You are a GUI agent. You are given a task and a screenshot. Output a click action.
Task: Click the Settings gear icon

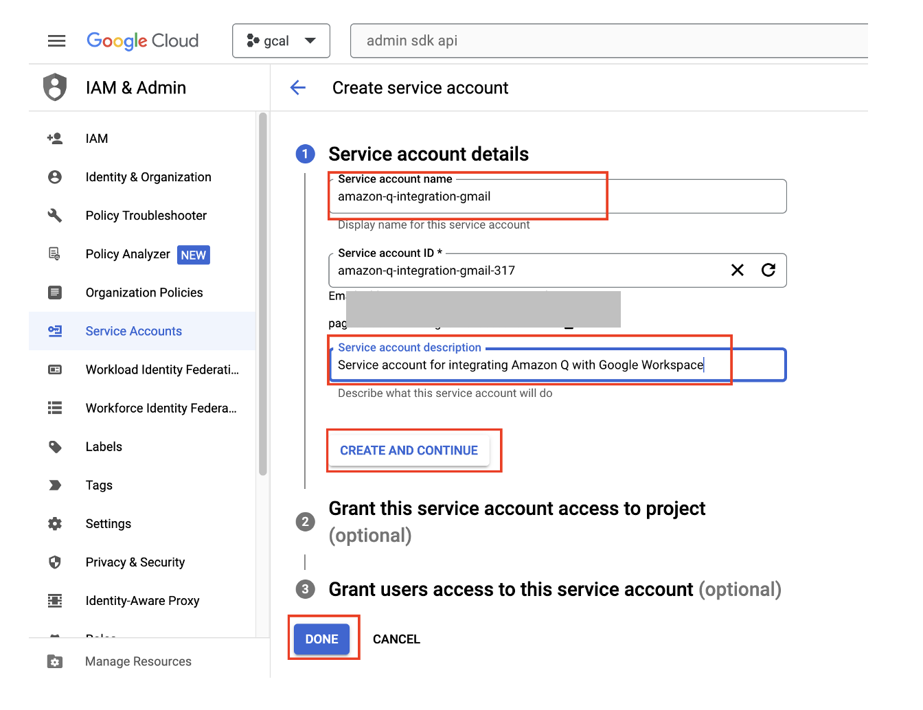pyautogui.click(x=55, y=524)
